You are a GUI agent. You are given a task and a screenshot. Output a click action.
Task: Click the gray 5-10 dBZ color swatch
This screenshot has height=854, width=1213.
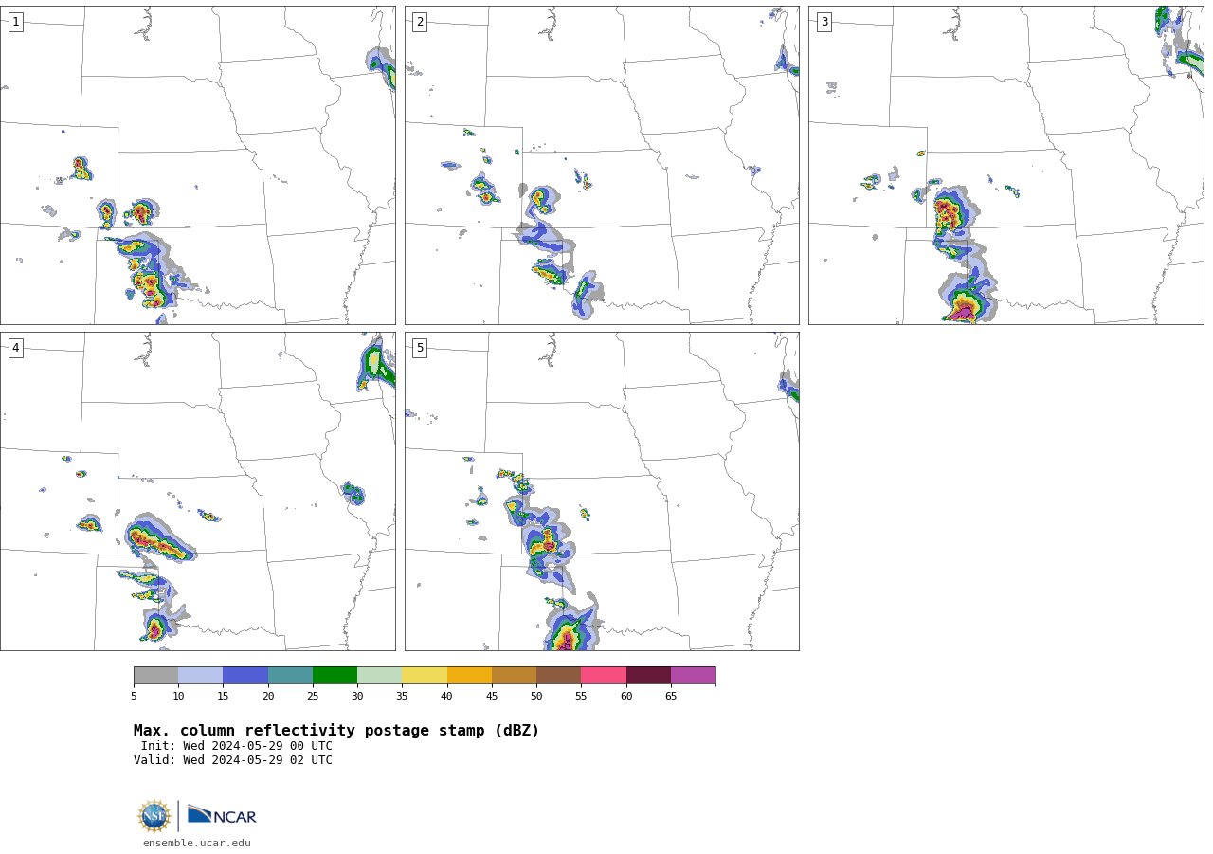(155, 676)
